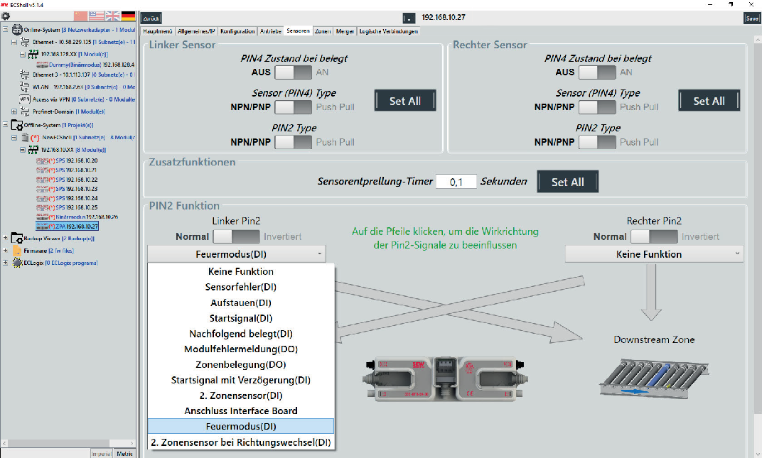The width and height of the screenshot is (762, 458).
Task: Click the Access via VPN icon
Action: coord(24,99)
